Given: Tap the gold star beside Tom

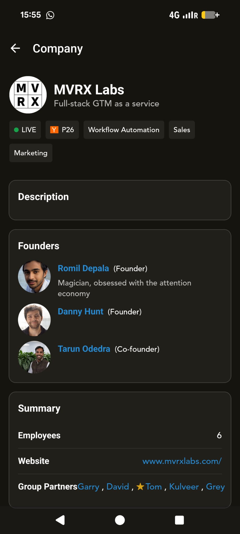Looking at the screenshot, I should (x=140, y=487).
